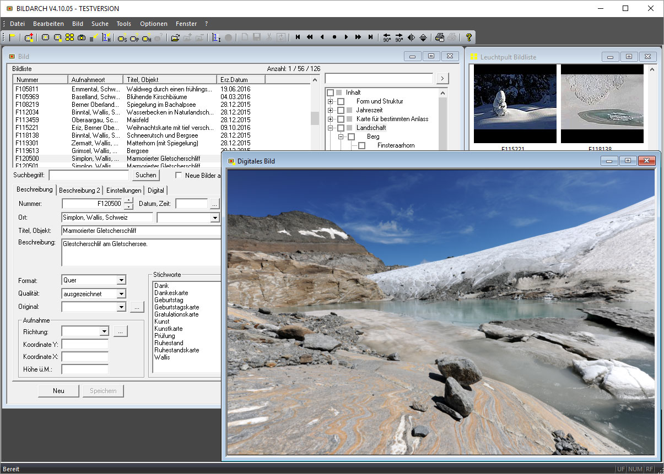
Task: Jump to the last record in toolbar
Action: [x=370, y=37]
